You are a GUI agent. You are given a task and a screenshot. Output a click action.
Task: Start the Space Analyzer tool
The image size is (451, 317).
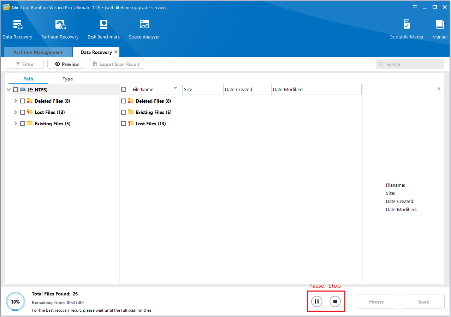pyautogui.click(x=144, y=25)
